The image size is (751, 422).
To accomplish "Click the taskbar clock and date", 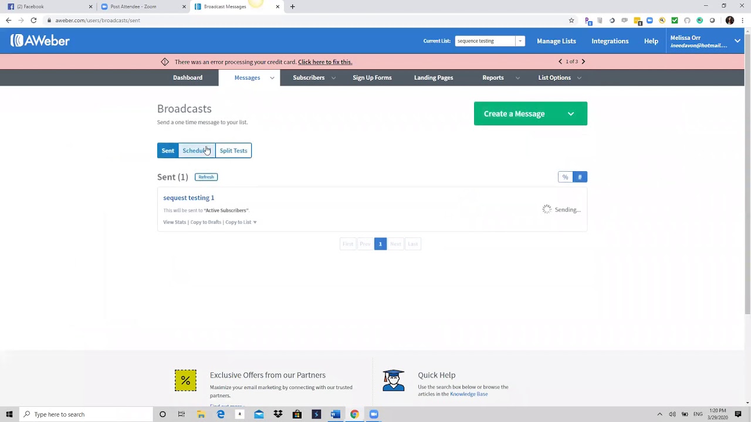I will pyautogui.click(x=718, y=414).
